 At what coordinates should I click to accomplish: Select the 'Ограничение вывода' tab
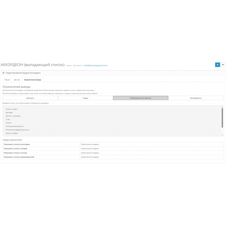click(32, 80)
